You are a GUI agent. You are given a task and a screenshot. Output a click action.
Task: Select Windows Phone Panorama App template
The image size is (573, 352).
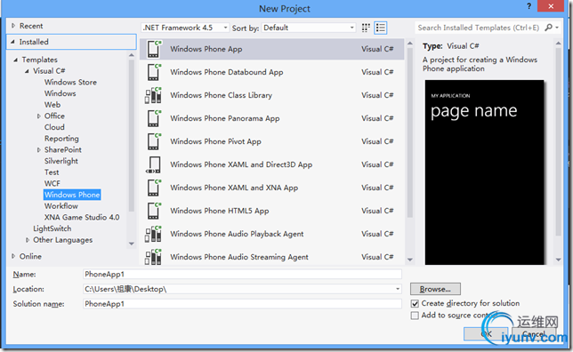(x=271, y=118)
